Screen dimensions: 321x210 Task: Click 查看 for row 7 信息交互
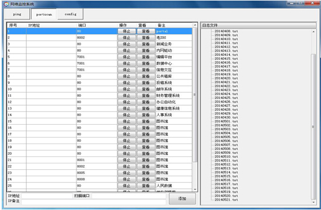[x=146, y=70]
